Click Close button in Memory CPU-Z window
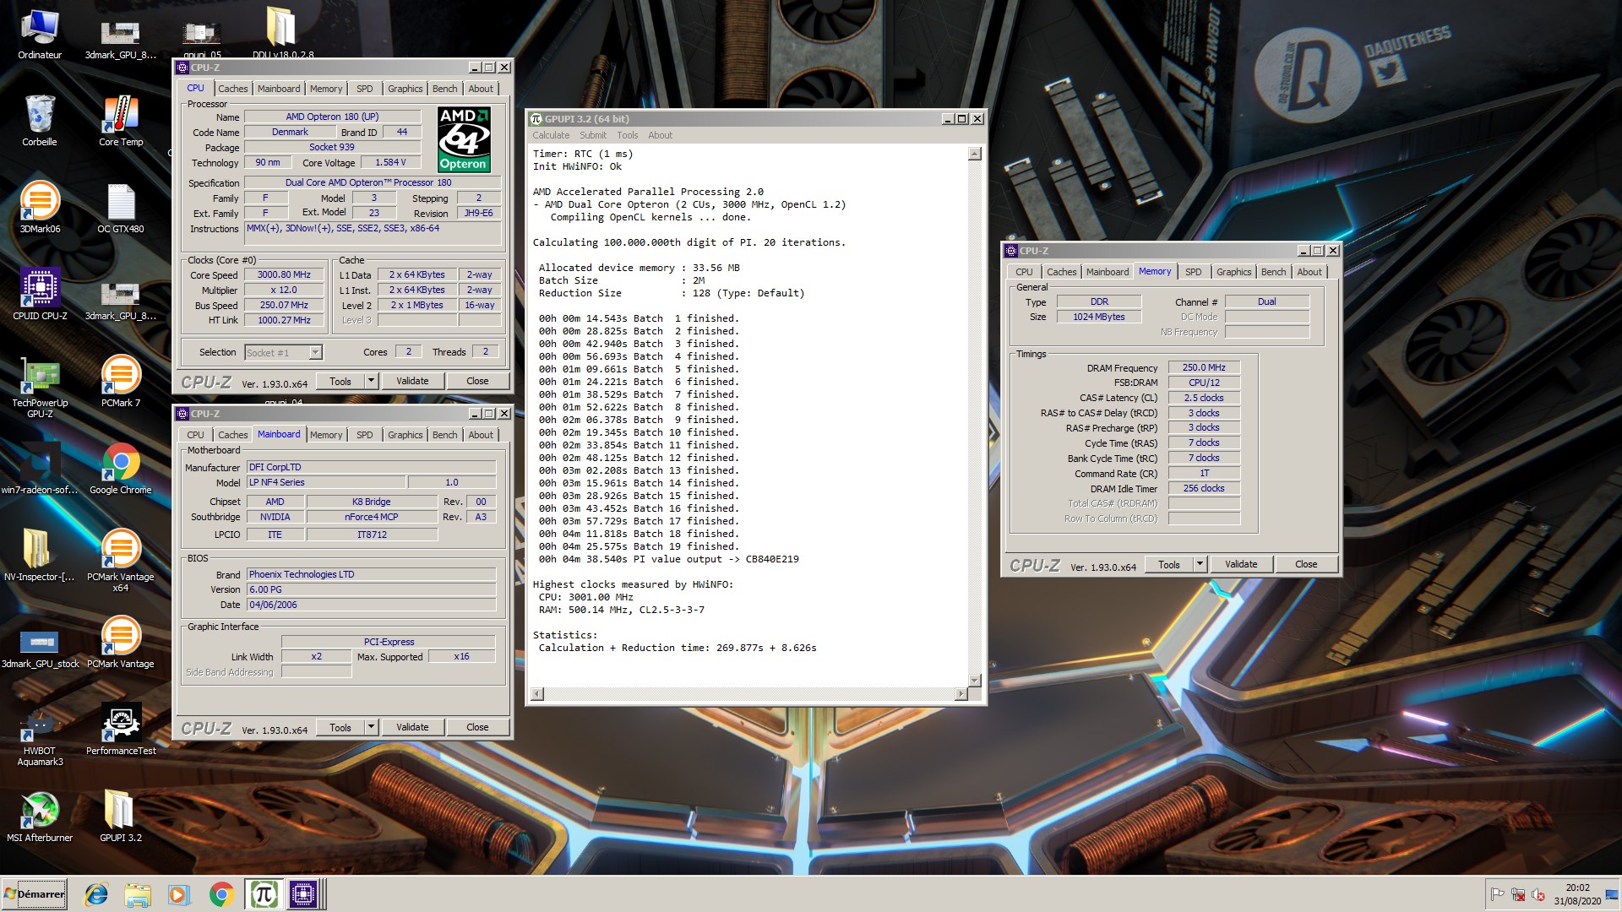Viewport: 1622px width, 912px height. coord(1306,564)
